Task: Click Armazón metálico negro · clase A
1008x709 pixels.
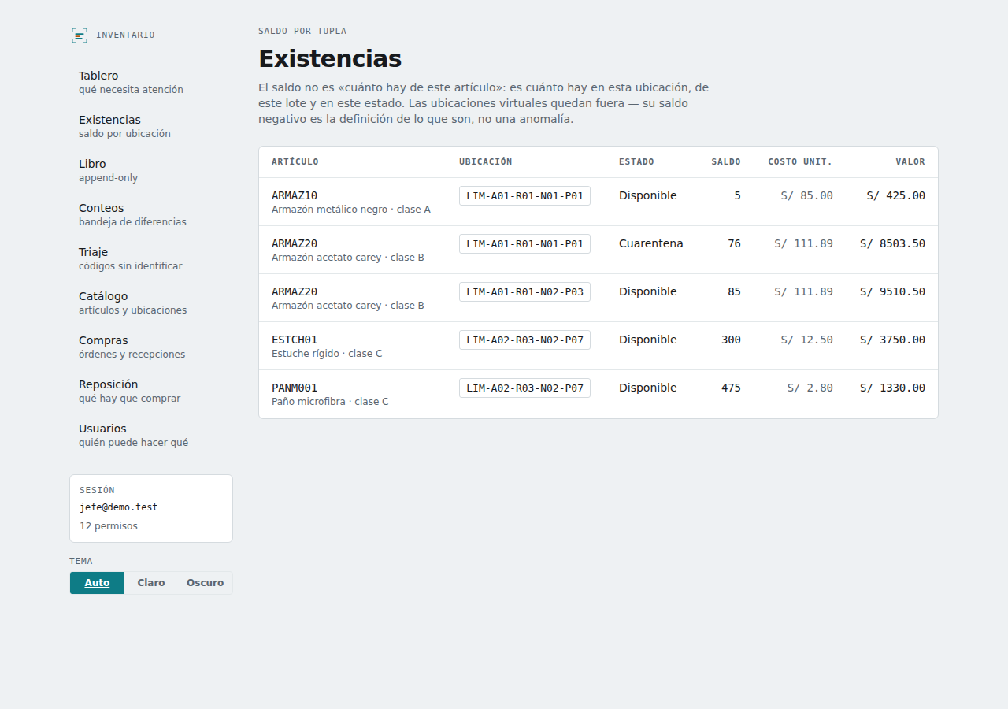Action: [351, 210]
